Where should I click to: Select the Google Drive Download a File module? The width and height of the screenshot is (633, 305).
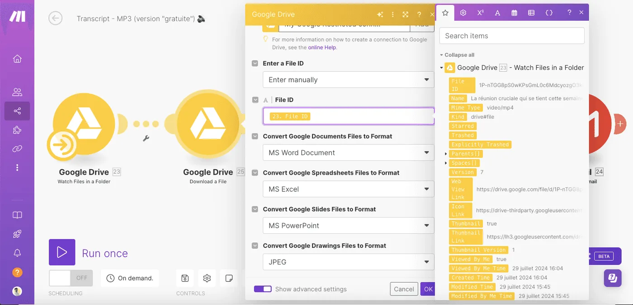pos(208,124)
